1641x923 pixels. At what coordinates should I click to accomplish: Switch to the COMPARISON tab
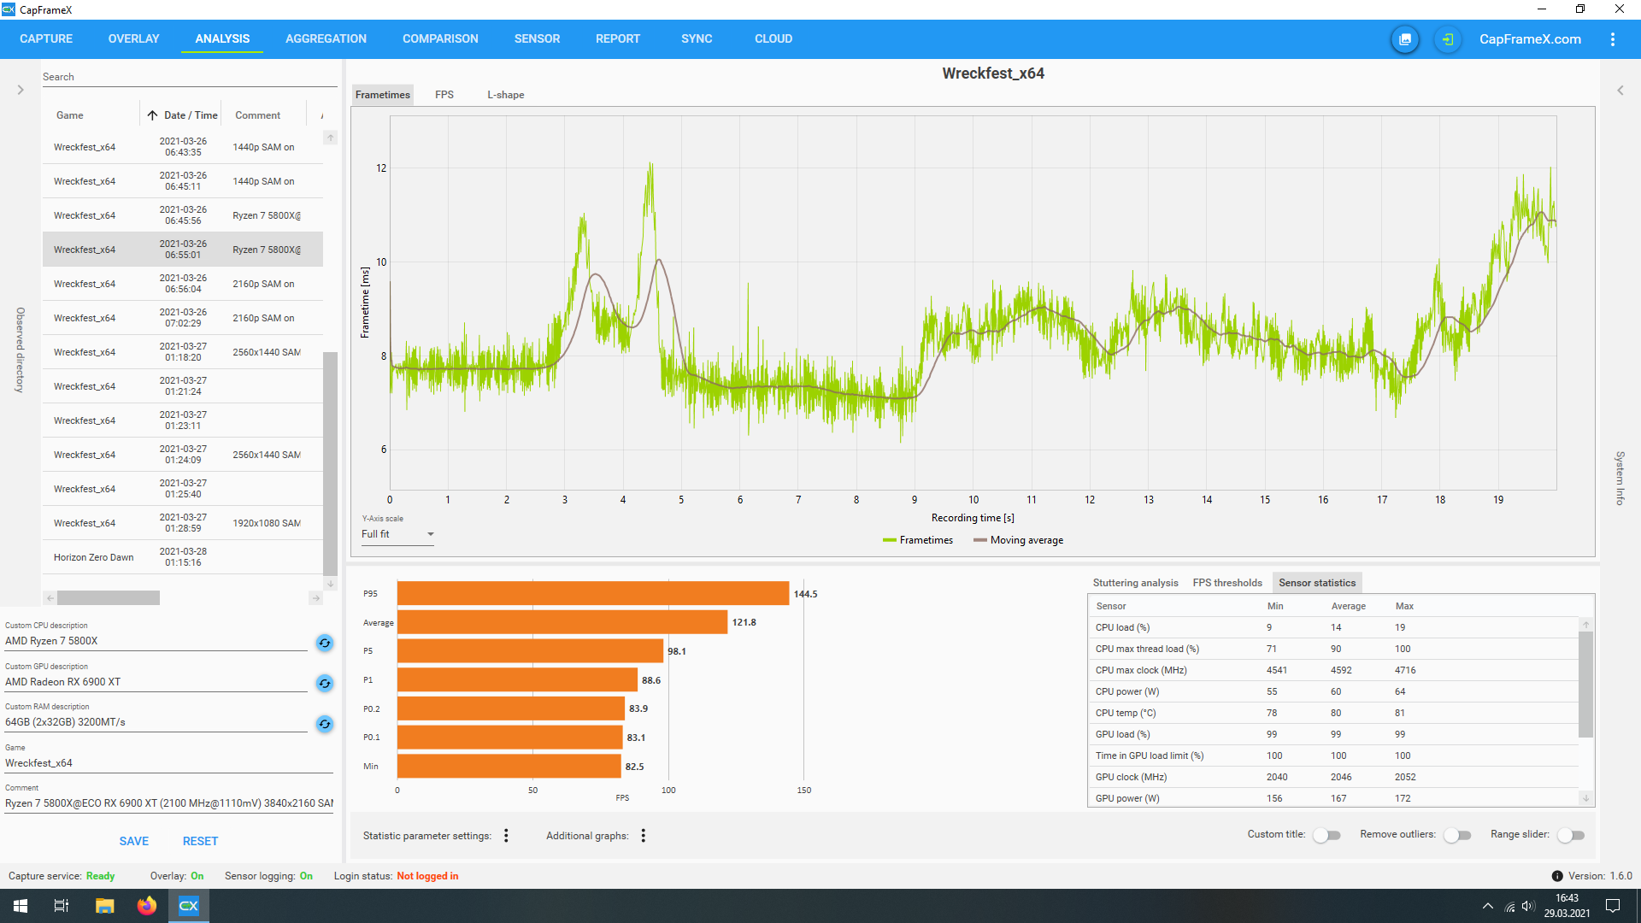[440, 38]
